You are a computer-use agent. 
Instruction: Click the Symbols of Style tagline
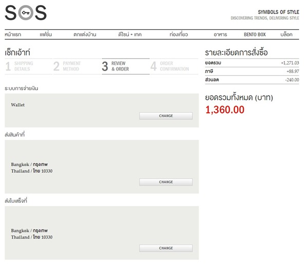[265, 15]
